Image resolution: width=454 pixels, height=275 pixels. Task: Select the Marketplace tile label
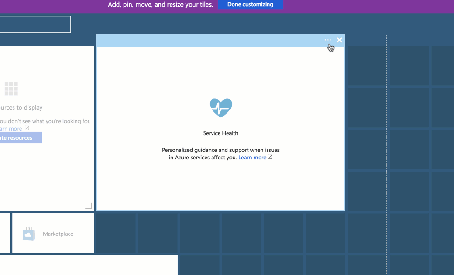58,234
